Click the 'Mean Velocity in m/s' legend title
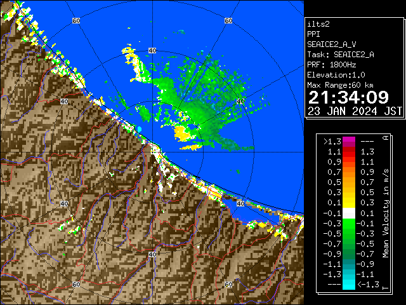 tap(386, 213)
